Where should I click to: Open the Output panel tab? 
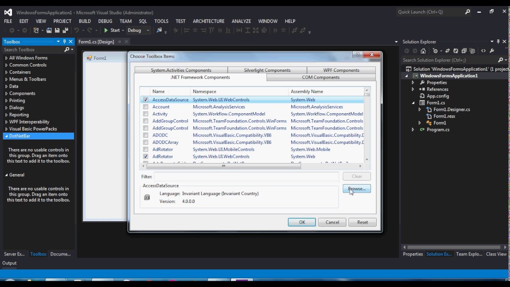[x=10, y=263]
